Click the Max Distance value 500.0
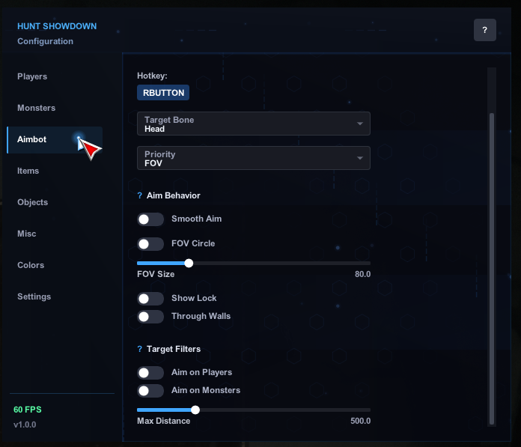The height and width of the screenshot is (447, 521). [361, 421]
